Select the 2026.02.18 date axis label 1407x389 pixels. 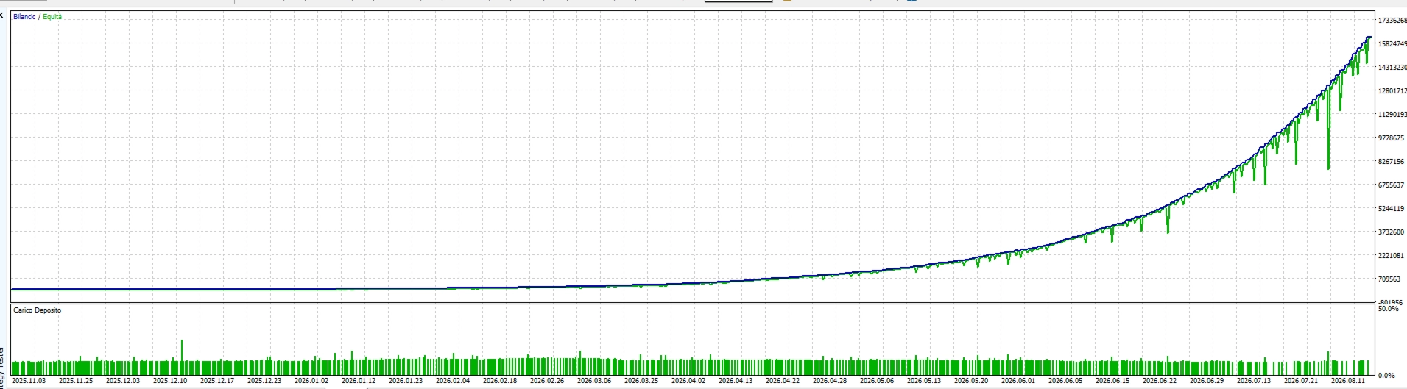(500, 381)
